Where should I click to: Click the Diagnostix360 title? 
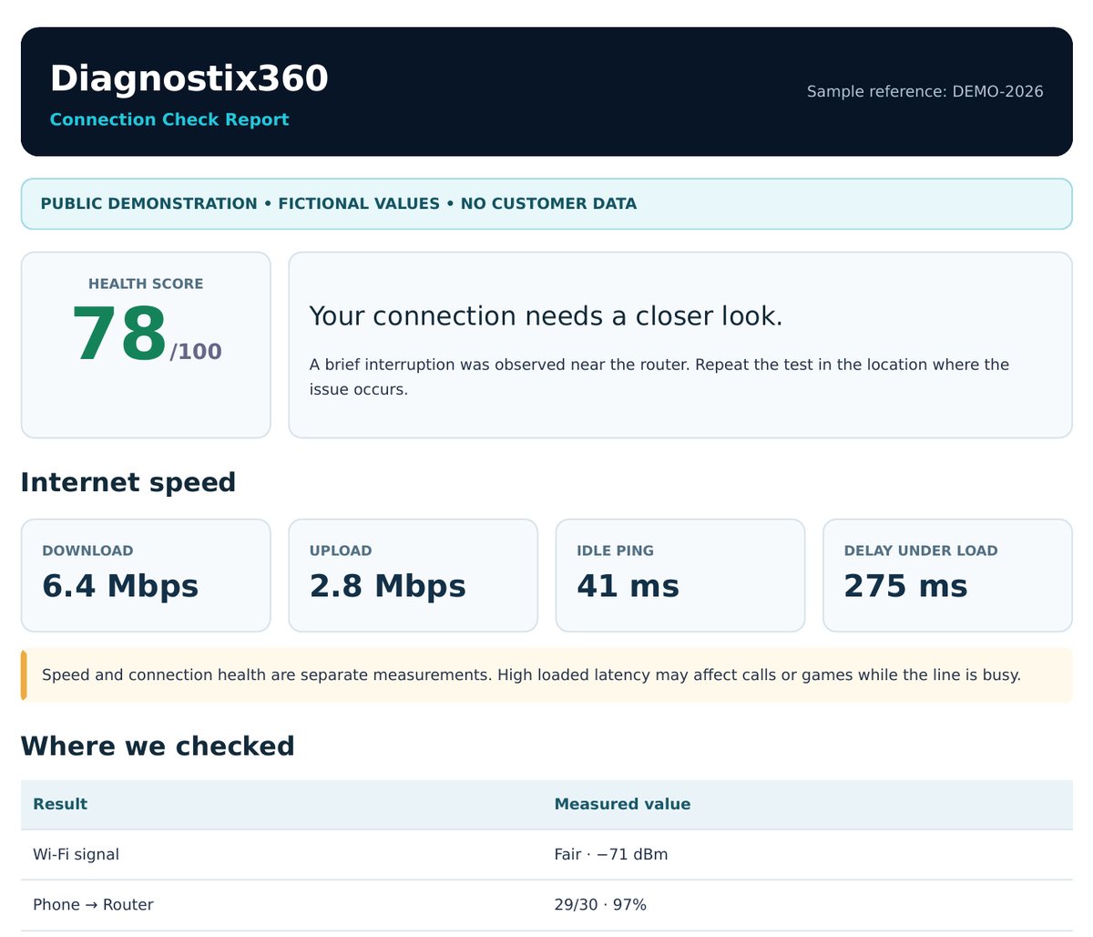189,78
